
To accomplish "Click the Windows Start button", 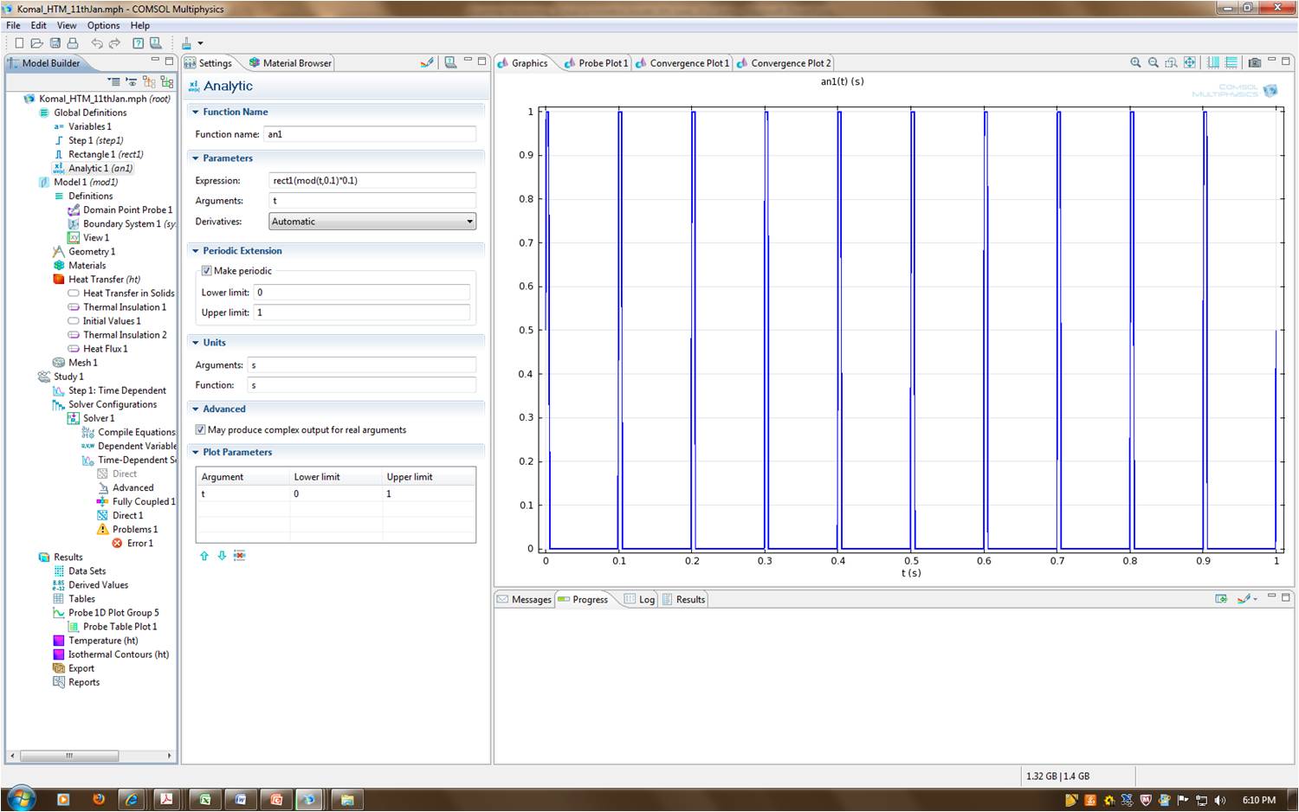I will tap(21, 798).
